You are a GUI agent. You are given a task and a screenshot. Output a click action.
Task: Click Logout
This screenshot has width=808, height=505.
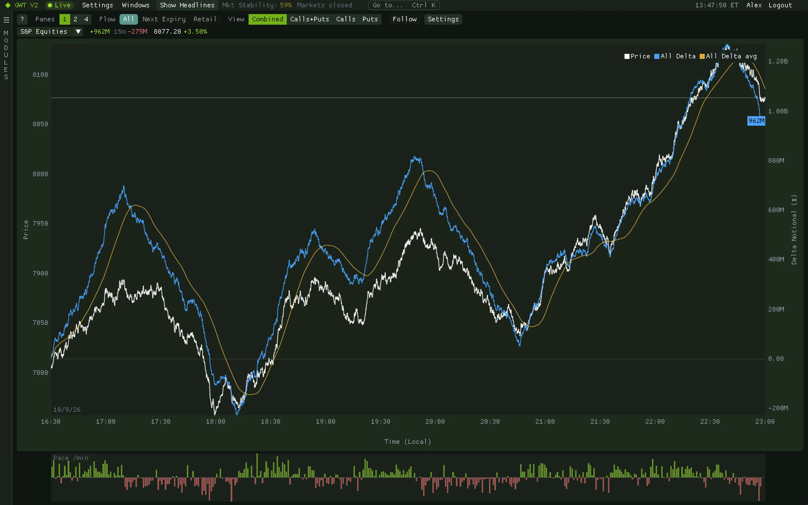coord(780,5)
